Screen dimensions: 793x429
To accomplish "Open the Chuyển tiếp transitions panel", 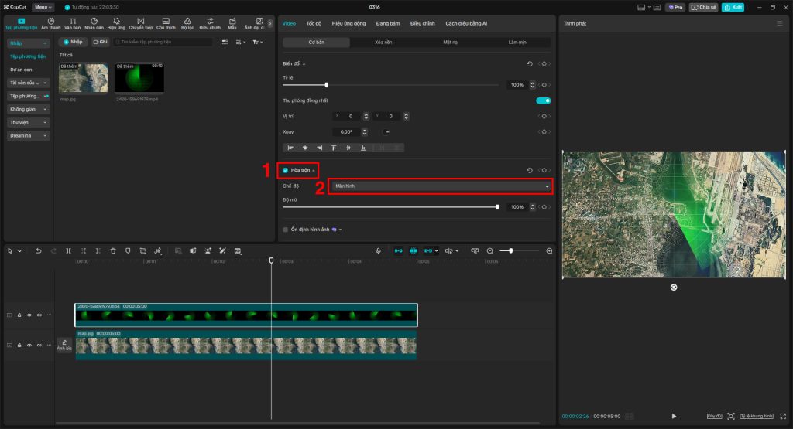I will [x=140, y=23].
